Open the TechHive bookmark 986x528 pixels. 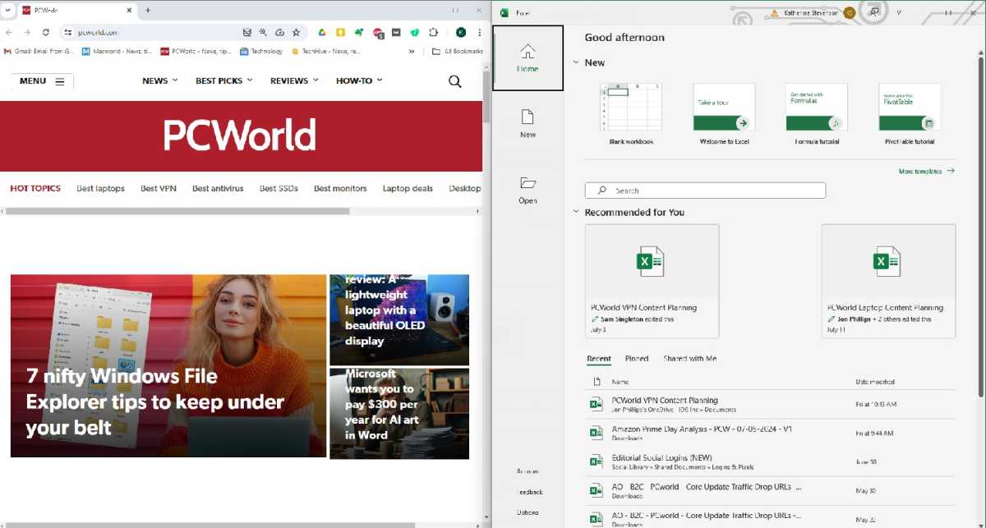(326, 51)
